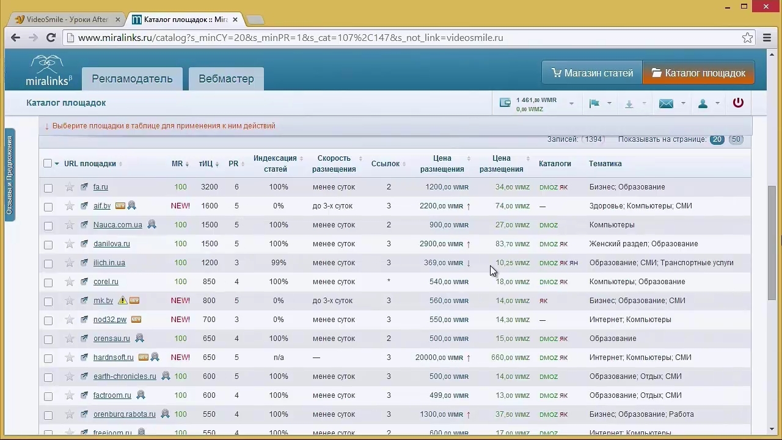The height and width of the screenshot is (440, 782).
Task: Sort the table by MR column
Action: tap(180, 164)
